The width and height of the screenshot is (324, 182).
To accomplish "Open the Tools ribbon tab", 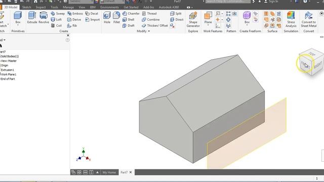I will click(x=54, y=7).
